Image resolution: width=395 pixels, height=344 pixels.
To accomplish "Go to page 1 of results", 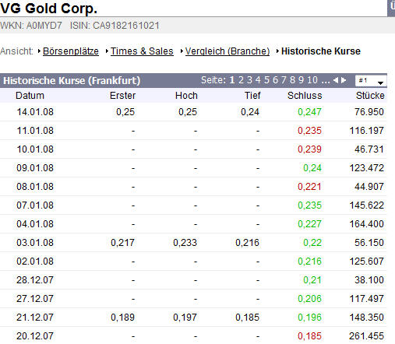I will coord(232,80).
